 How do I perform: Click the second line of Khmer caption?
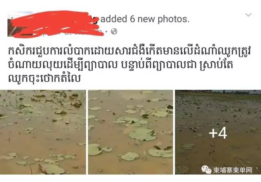120,65
